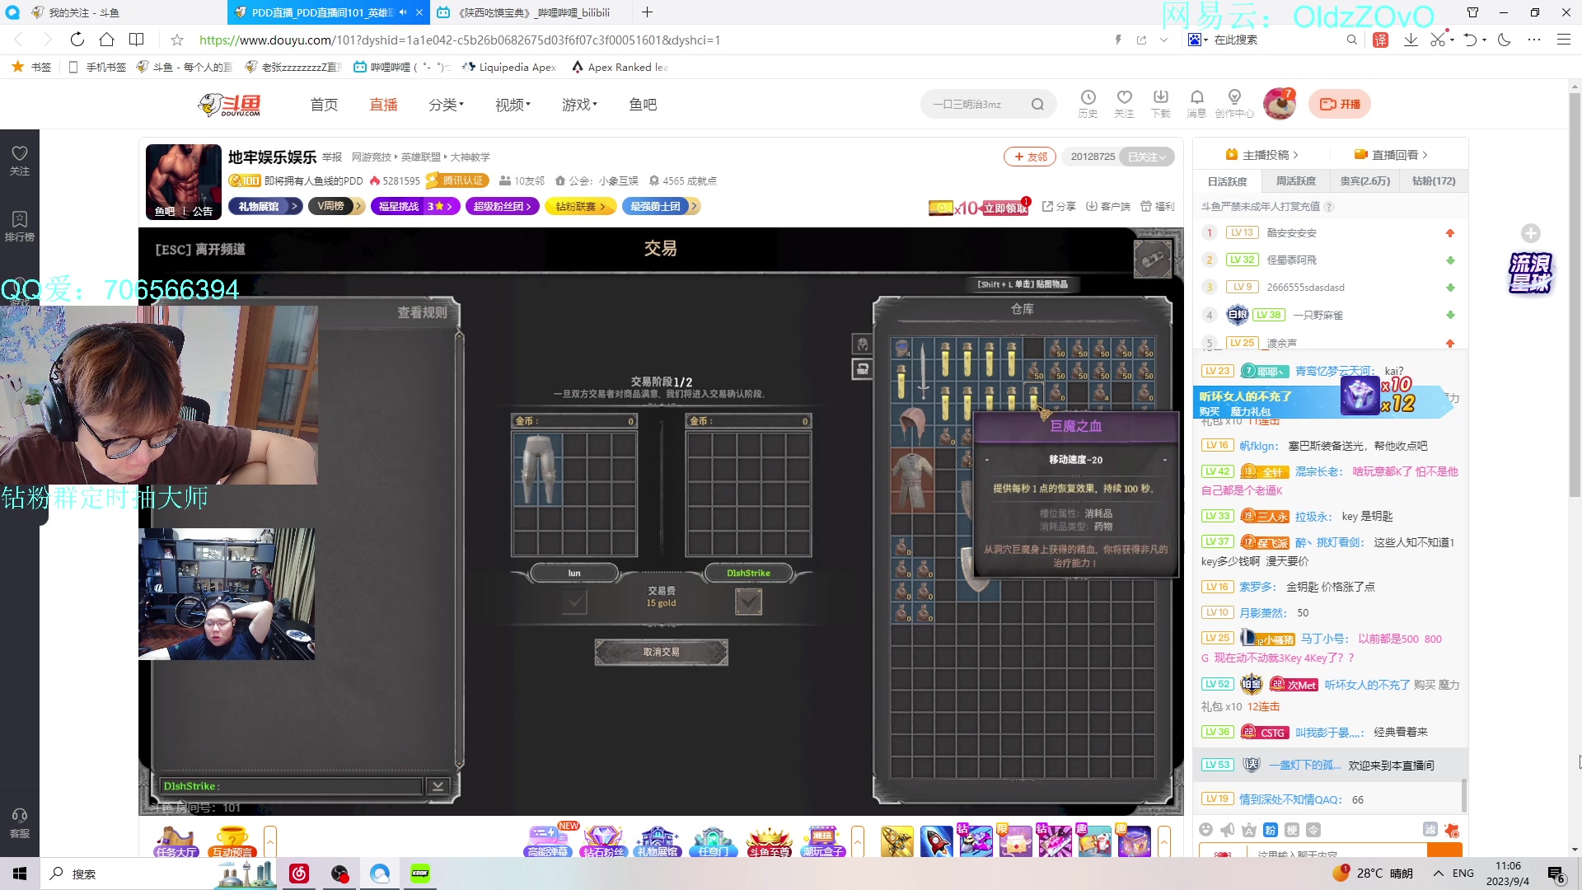Screen dimensions: 1582x890
Task: Click the Douyu search input field
Action: [x=978, y=104]
